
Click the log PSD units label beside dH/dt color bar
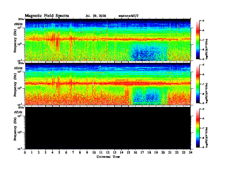point(207,49)
